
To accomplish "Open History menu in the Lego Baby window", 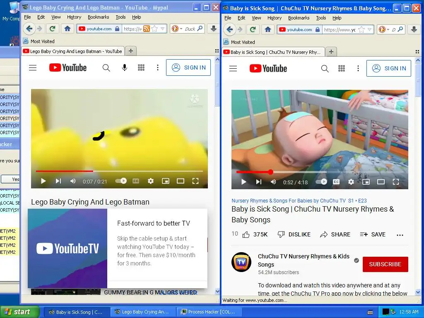I will click(74, 17).
